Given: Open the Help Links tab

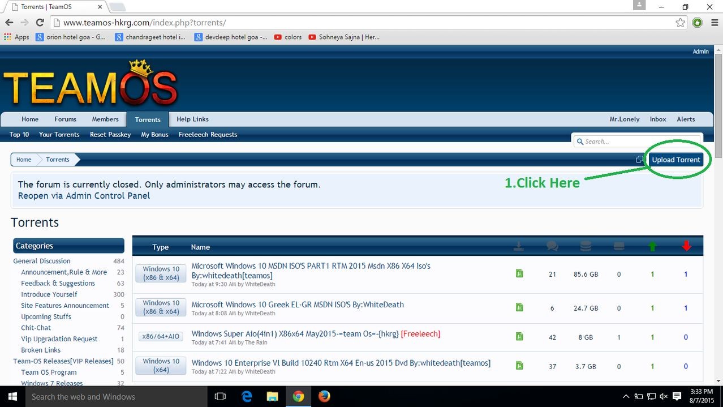Looking at the screenshot, I should coord(192,119).
